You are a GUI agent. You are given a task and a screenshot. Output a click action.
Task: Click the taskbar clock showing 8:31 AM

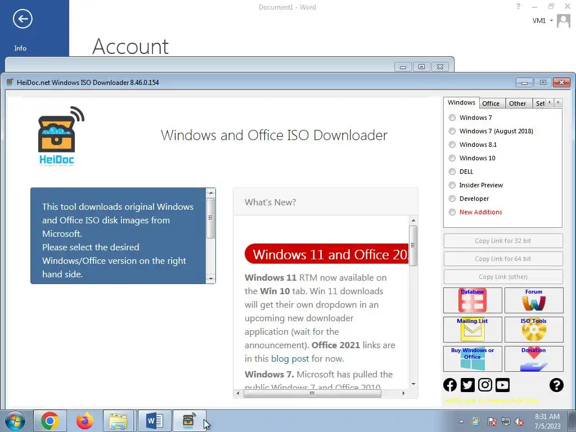click(547, 421)
